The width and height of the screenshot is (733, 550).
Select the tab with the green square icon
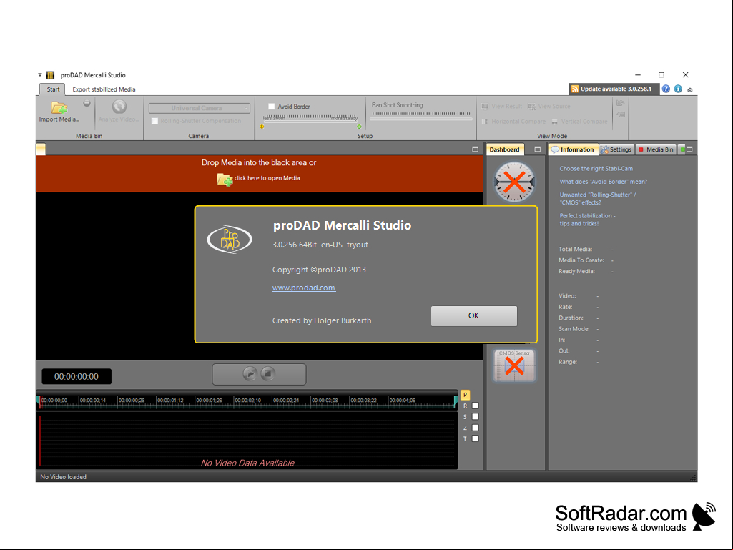(682, 149)
